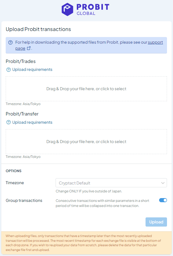
Task: Click the Group transactions label
Action: (24, 201)
